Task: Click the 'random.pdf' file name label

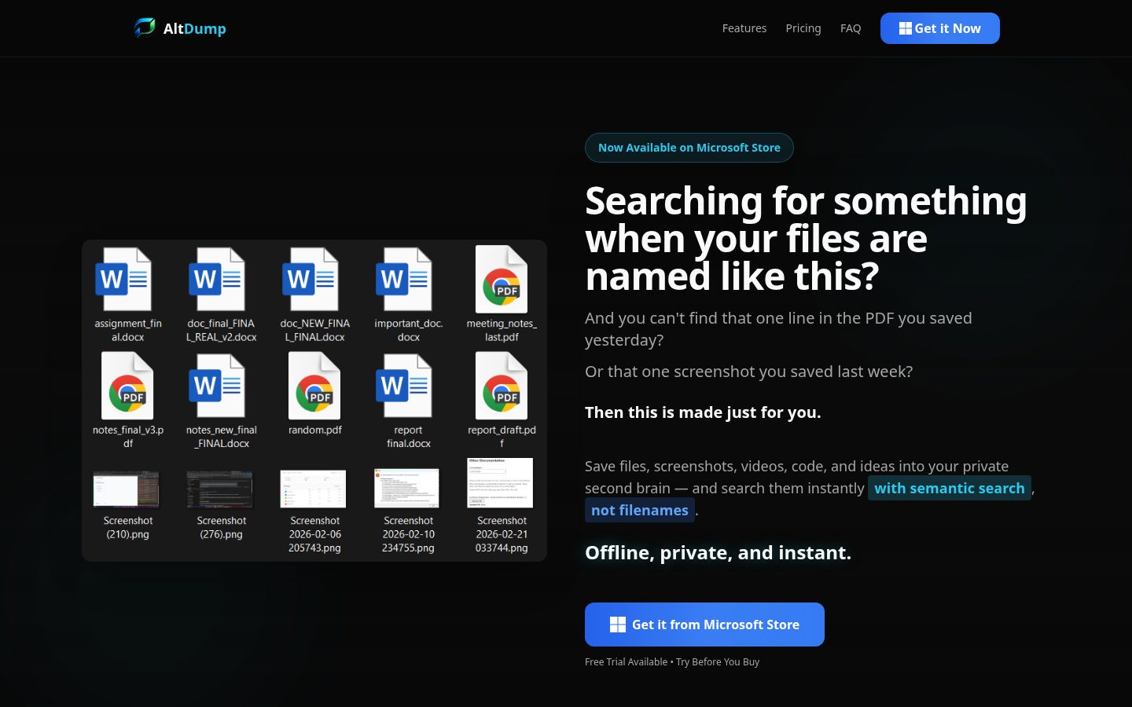Action: (314, 430)
